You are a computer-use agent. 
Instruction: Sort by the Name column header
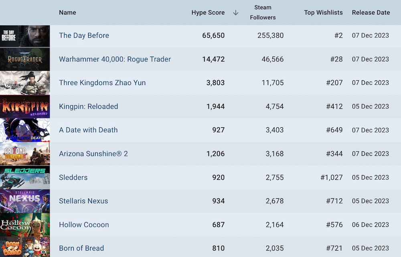(67, 12)
